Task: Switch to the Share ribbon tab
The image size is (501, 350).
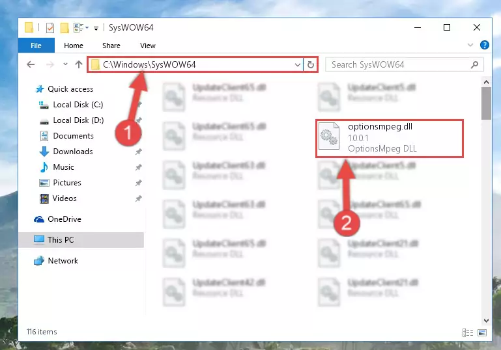Action: tap(111, 46)
